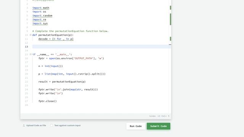Screen dimensions: 244x137
Task: Collapse the if __name__ block fold marker
Action: click(x=30, y=54)
